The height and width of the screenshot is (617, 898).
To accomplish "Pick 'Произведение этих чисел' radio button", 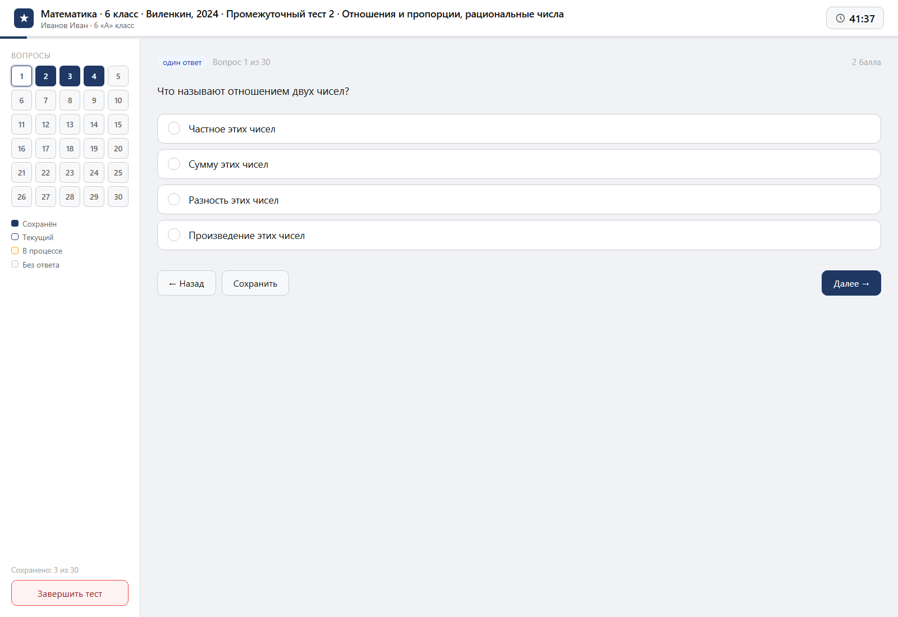I will tap(519, 235).
